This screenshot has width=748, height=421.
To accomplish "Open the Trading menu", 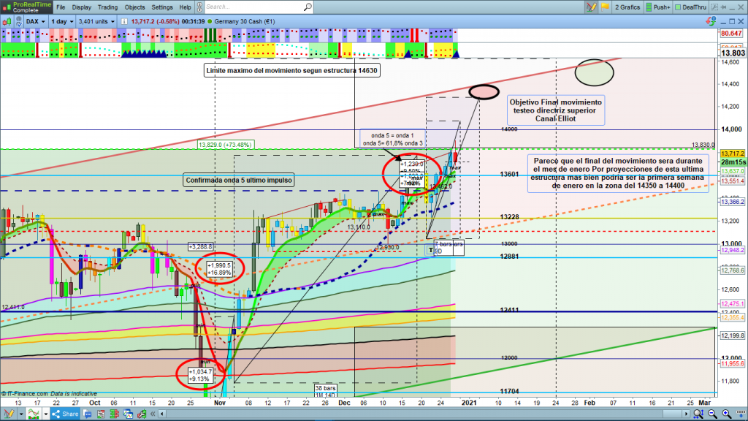I will click(x=107, y=7).
